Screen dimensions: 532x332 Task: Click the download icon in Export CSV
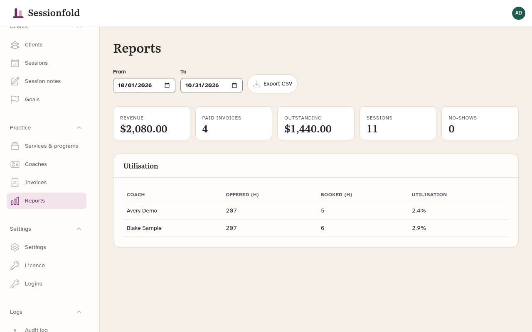pyautogui.click(x=257, y=84)
